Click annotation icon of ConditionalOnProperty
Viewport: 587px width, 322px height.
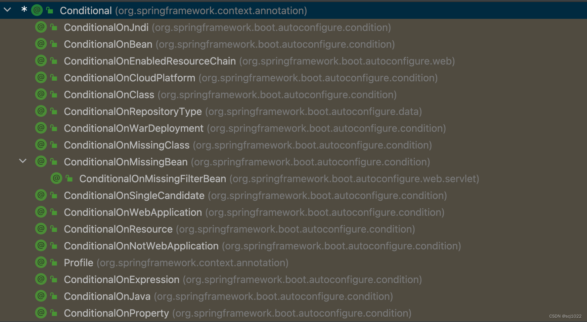pyautogui.click(x=41, y=313)
